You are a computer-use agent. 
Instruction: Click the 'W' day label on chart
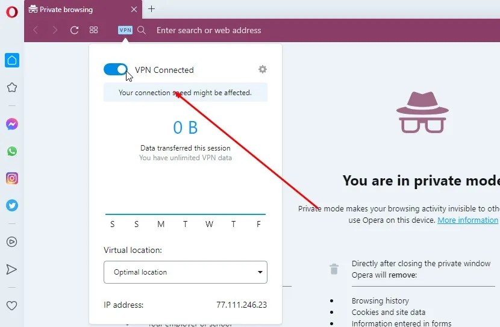[x=209, y=224]
